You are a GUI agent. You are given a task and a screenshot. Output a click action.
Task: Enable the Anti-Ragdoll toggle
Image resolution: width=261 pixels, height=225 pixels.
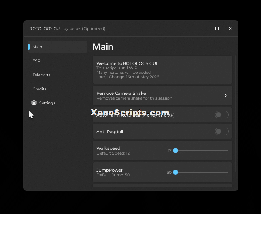[x=221, y=131]
